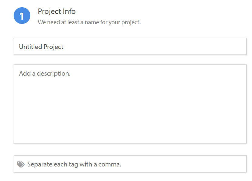Screen dimensions: 252x181
Task: Click the blue step 1 circle icon
Action: (22, 15)
